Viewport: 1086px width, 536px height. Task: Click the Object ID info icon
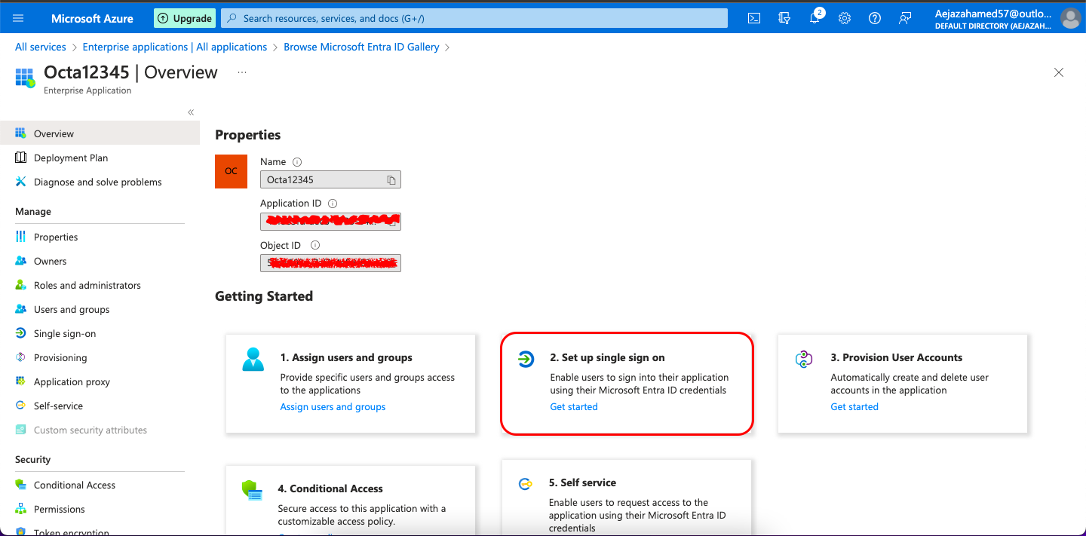pos(315,245)
